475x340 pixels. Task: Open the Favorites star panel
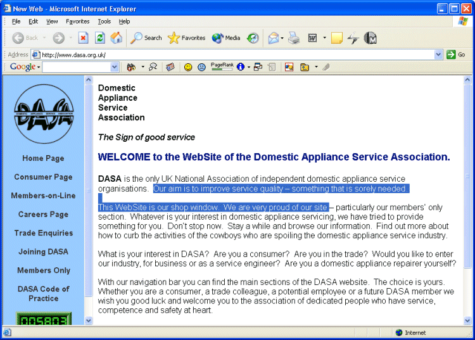click(x=186, y=38)
